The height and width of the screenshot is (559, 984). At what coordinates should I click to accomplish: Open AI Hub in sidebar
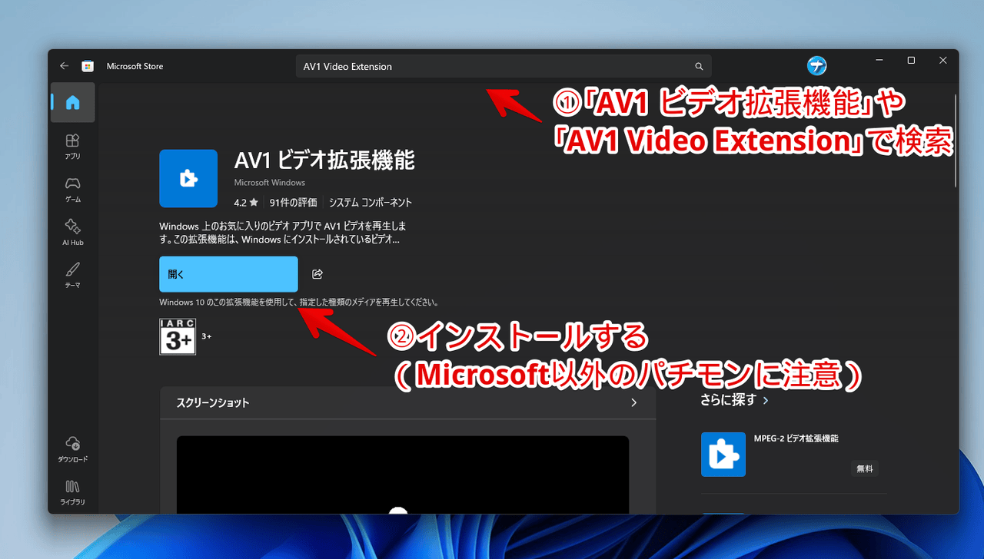[72, 231]
